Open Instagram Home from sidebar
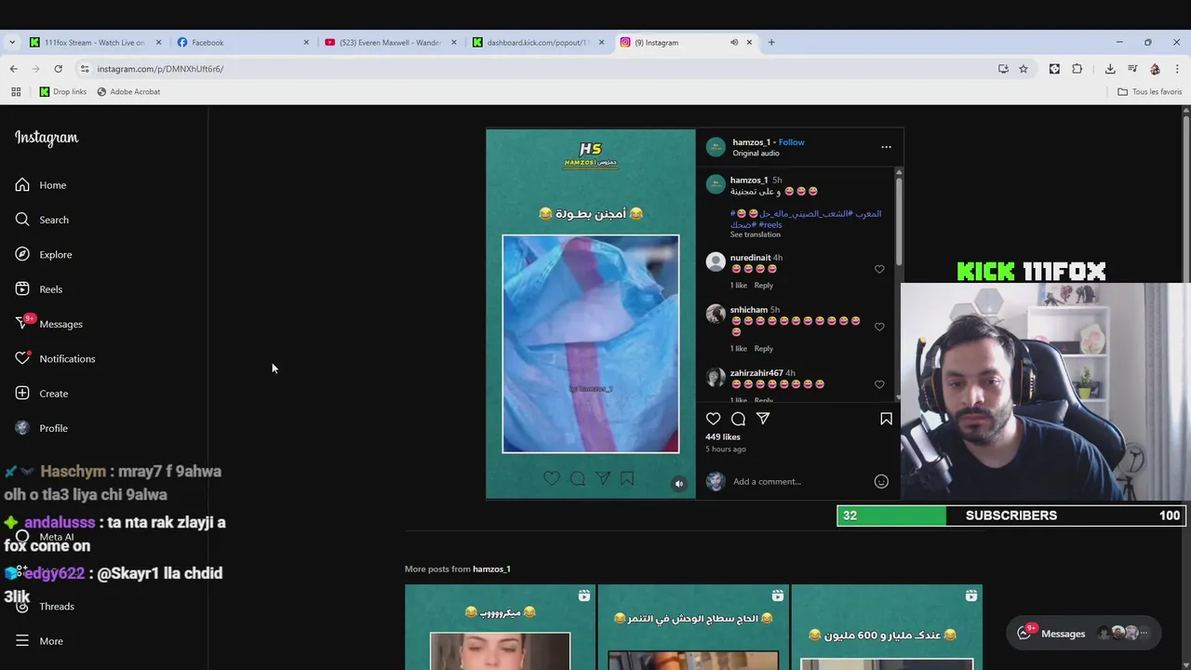Screen dimensions: 1191x670 point(41,185)
